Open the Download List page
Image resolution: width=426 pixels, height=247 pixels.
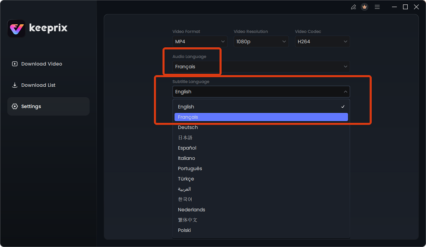(38, 85)
